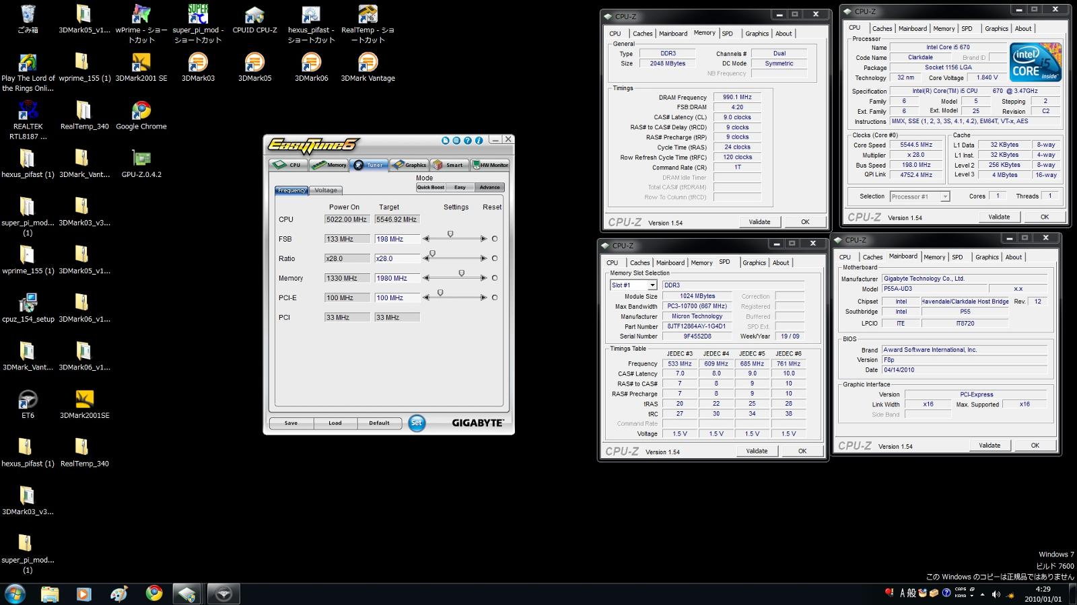
Task: Click the Ratio slider left arrow
Action: (425, 258)
